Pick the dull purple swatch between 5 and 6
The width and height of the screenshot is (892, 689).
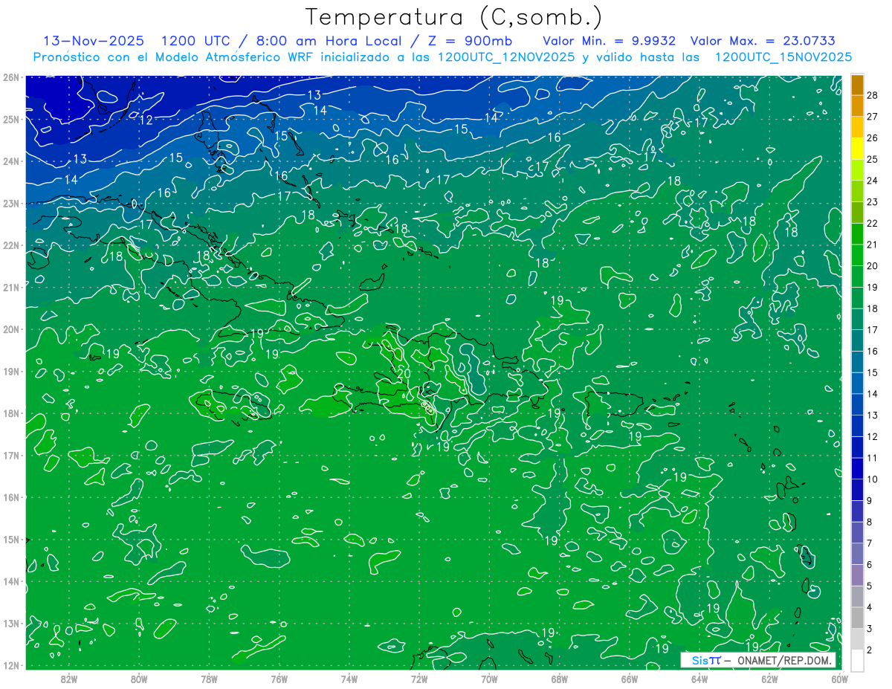(857, 575)
